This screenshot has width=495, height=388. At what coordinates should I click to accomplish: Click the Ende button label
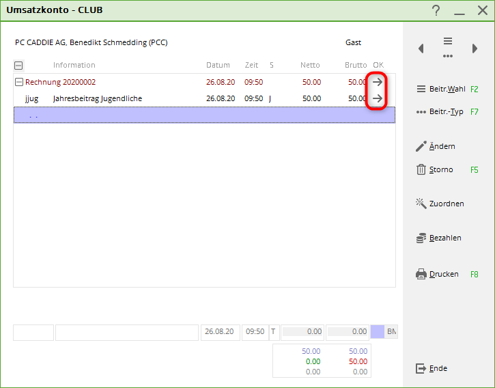coord(438,368)
